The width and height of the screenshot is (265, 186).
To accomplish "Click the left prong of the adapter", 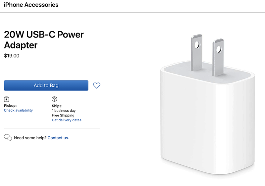I will click(196, 53).
